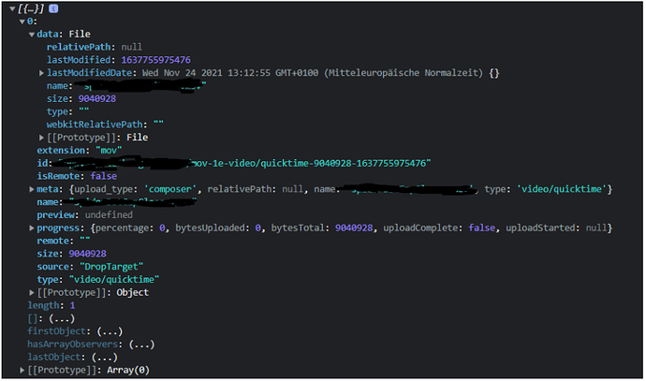Expand the lastModifiedDate property

point(41,73)
